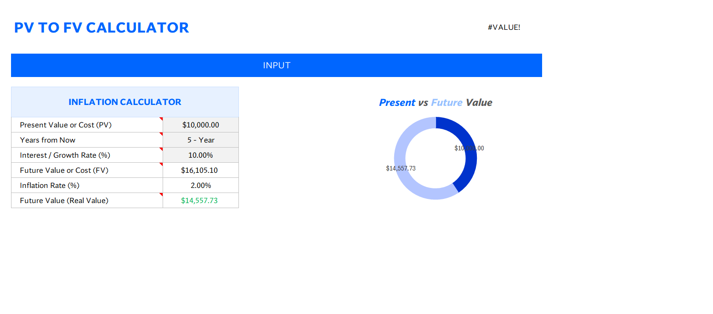Screen dimensions: 713x314
Task: Click the INFLATION CALCULATOR table header
Action: tap(125, 102)
